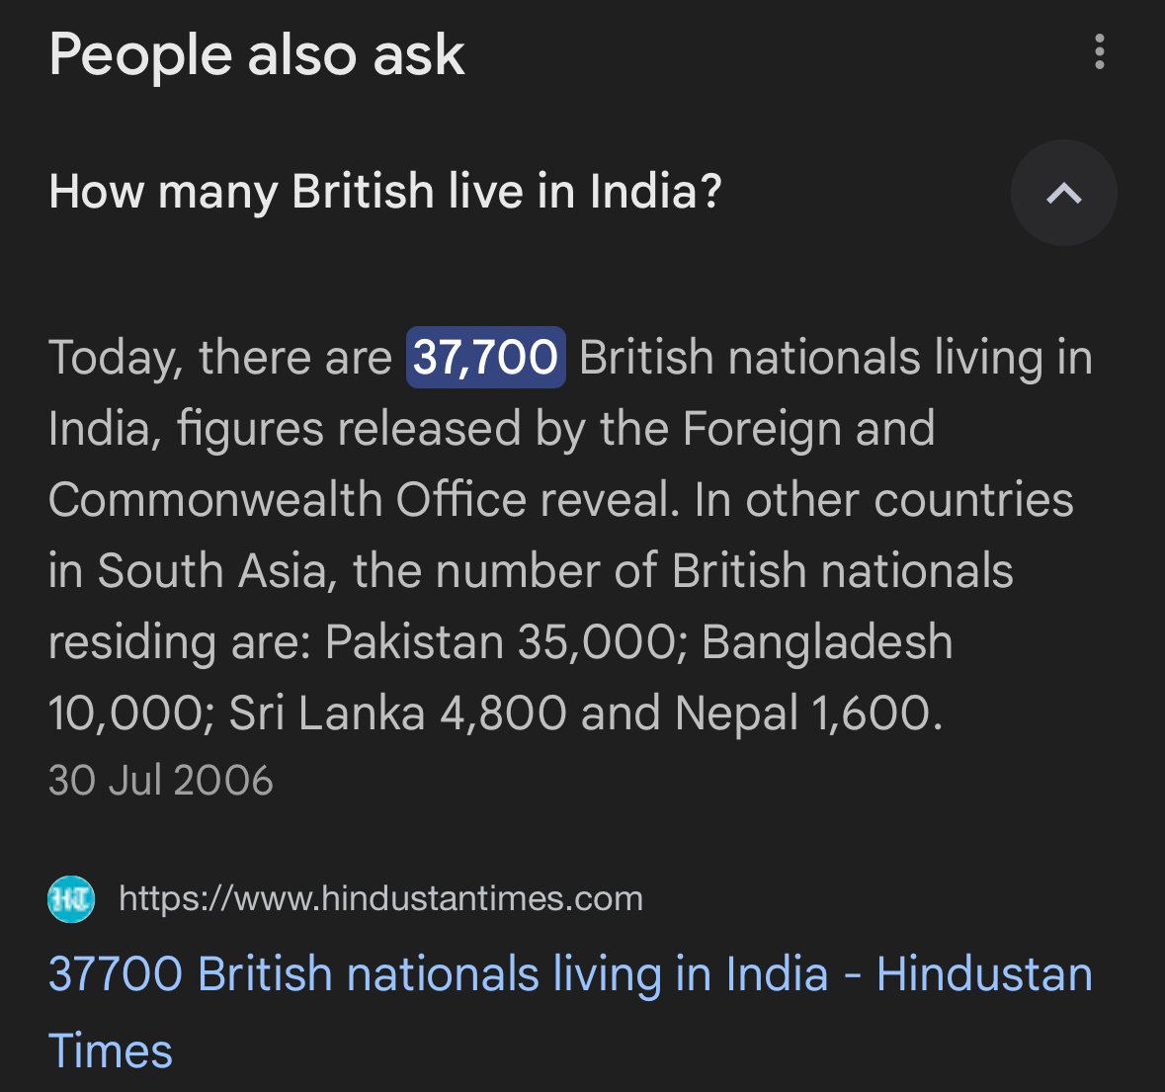The image size is (1165, 1092).
Task: Click the 'People also ask' heading
Action: 256,55
